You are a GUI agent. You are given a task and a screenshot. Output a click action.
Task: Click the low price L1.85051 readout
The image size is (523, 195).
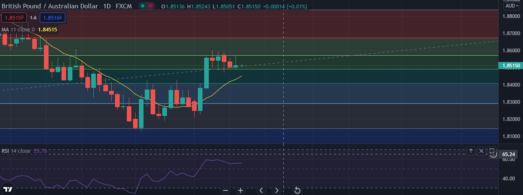[224, 6]
